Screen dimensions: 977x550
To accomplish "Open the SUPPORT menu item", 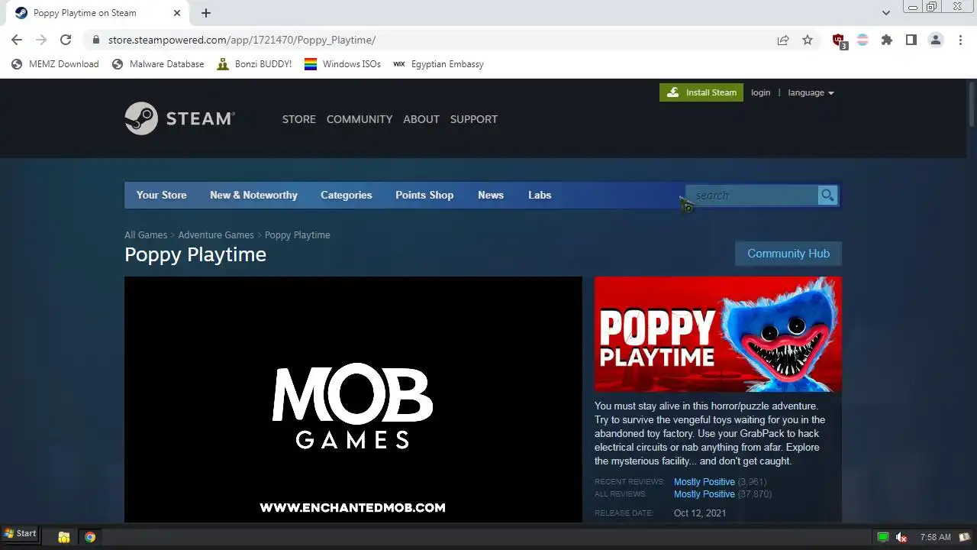I will click(x=474, y=119).
